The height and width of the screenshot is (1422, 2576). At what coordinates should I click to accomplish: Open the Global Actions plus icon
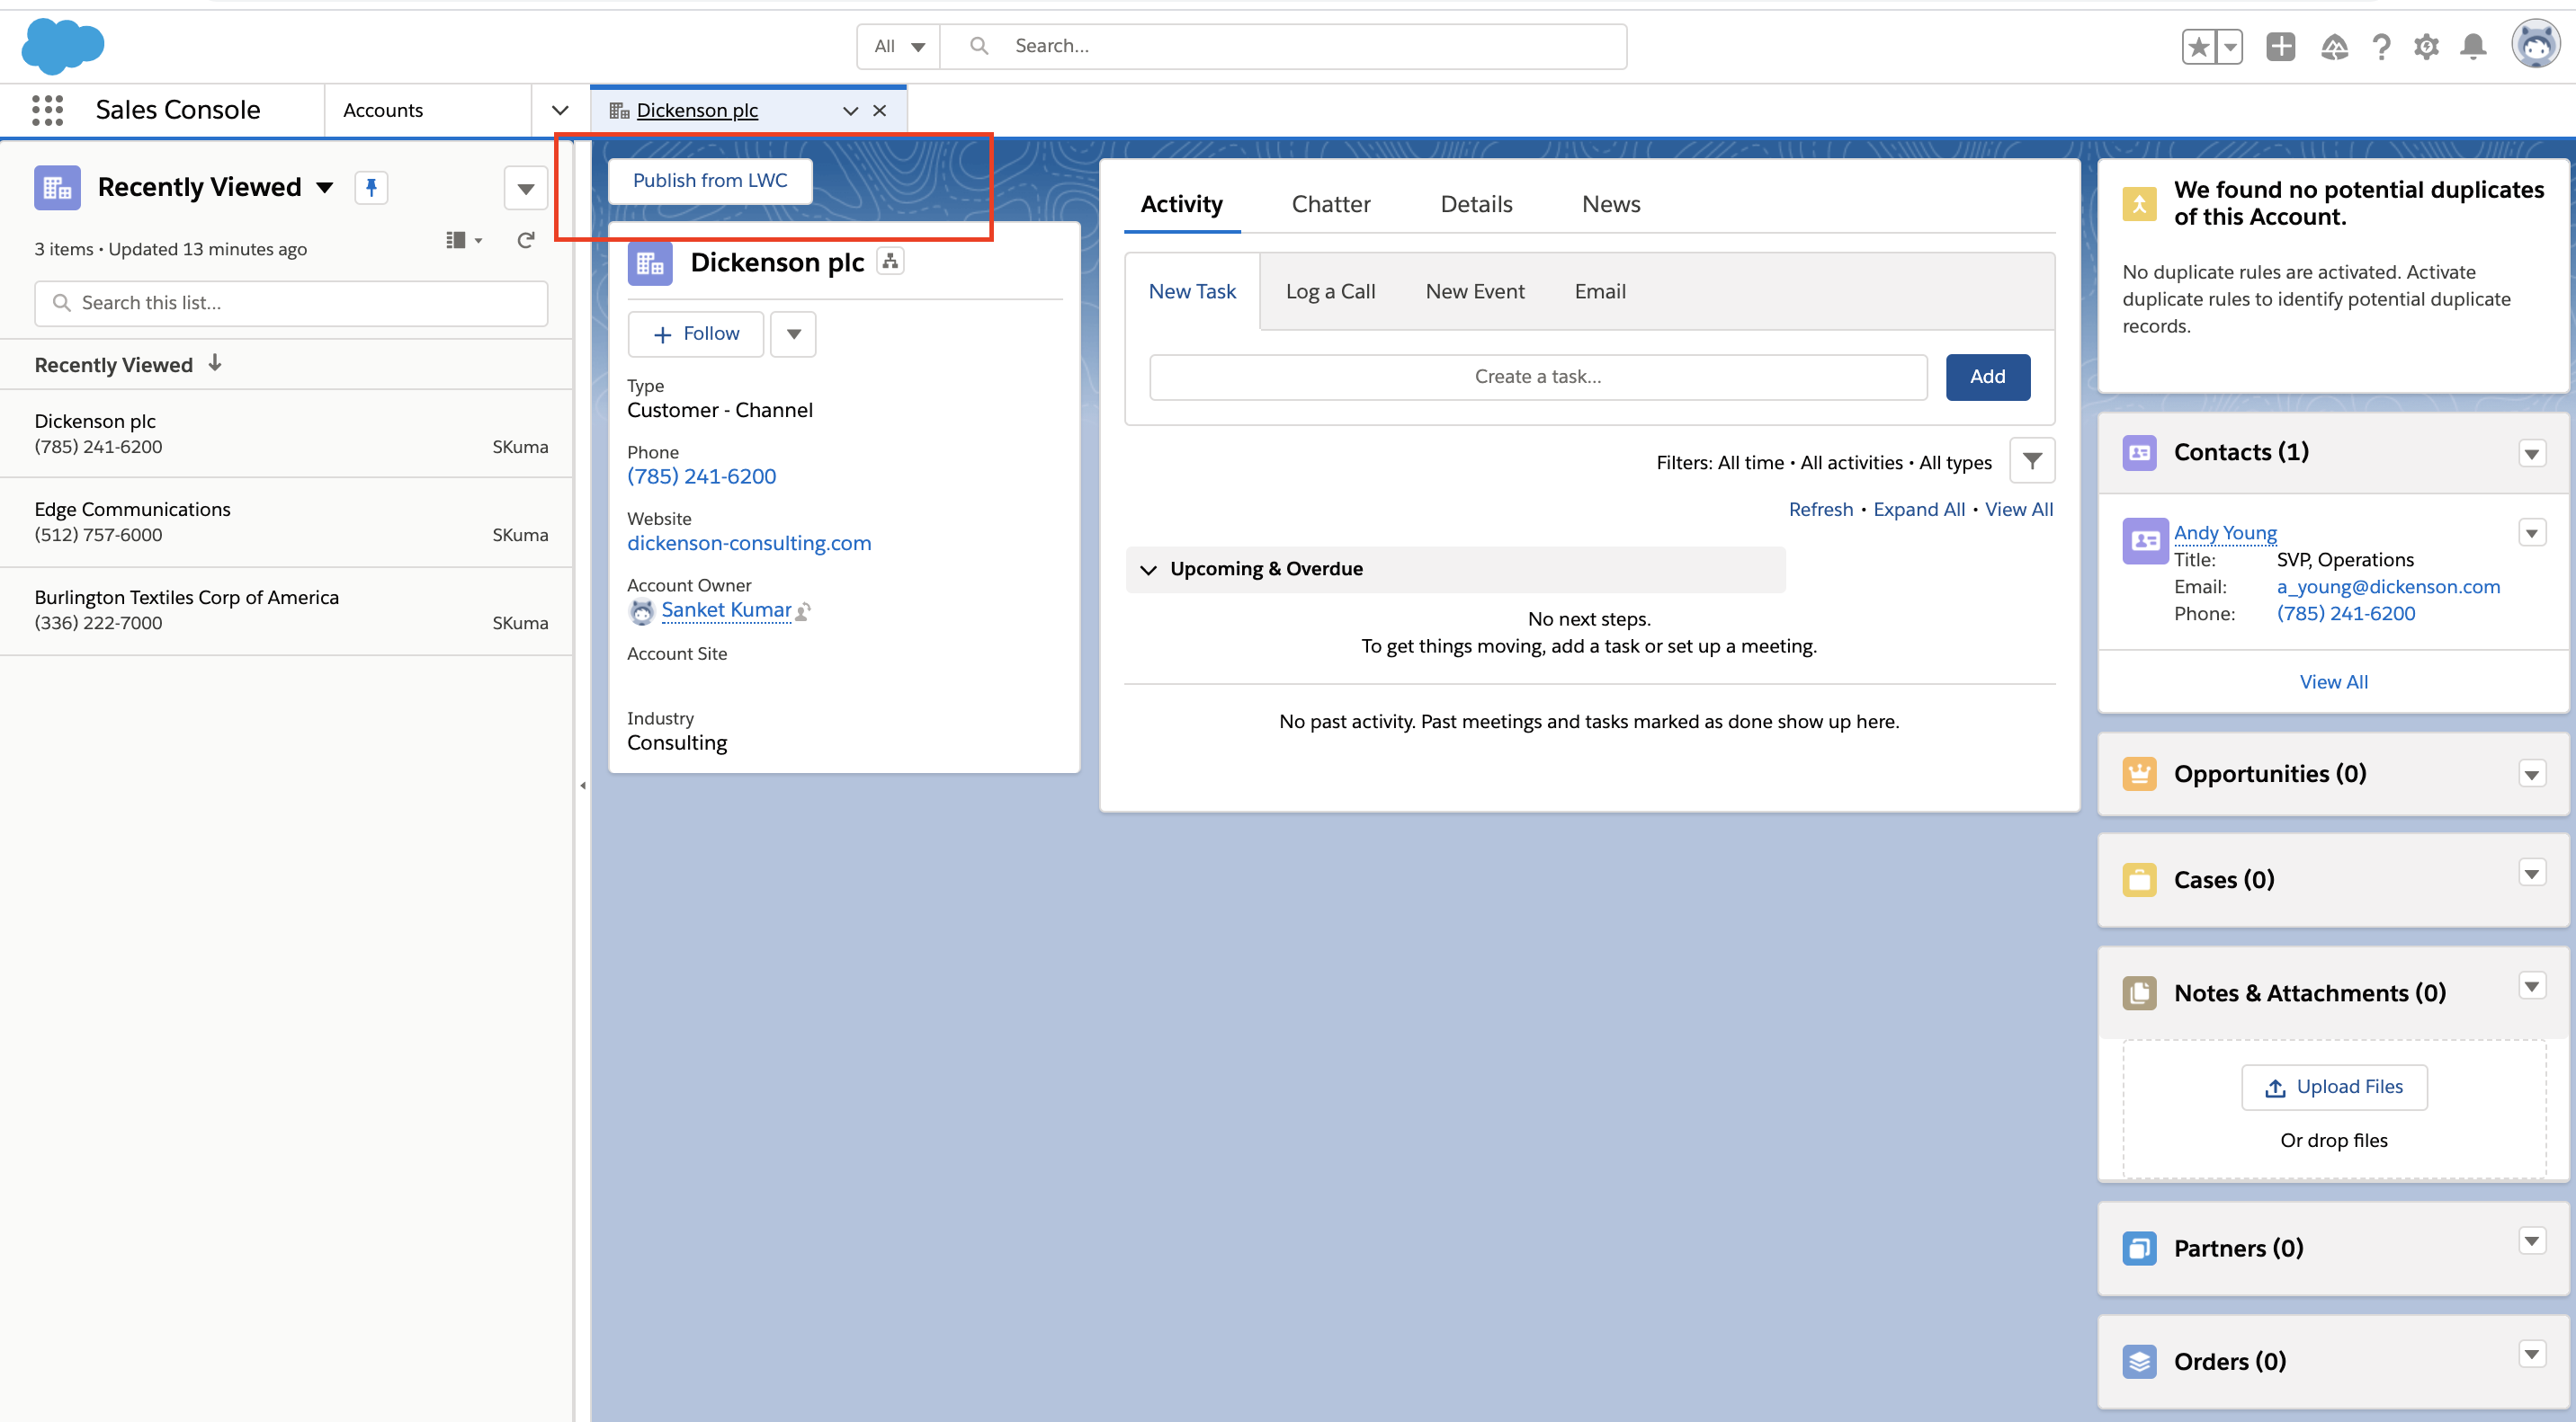click(2280, 46)
